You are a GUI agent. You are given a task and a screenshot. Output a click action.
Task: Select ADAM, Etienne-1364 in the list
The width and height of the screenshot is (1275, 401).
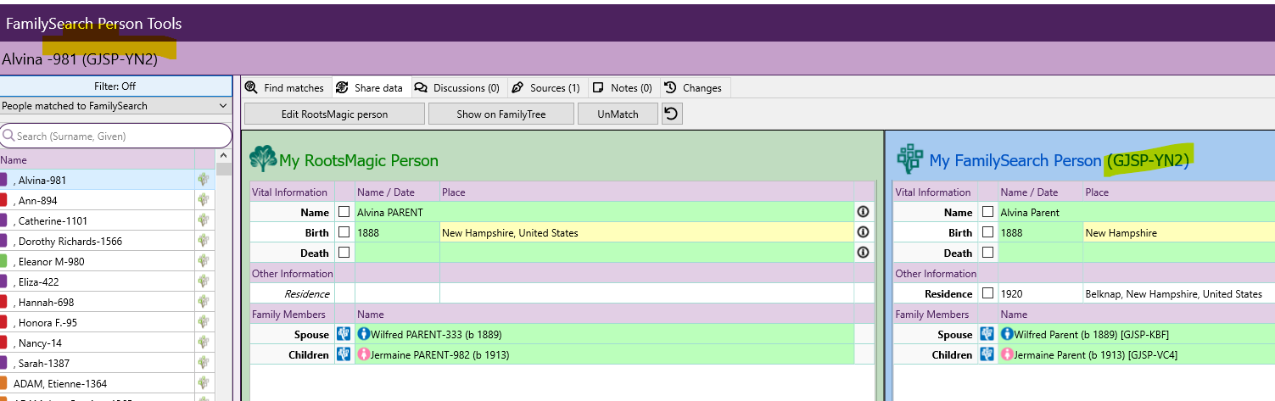coord(108,383)
